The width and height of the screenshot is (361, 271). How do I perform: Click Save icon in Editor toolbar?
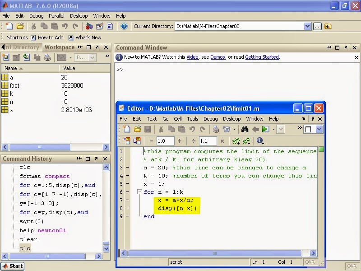coord(148,129)
